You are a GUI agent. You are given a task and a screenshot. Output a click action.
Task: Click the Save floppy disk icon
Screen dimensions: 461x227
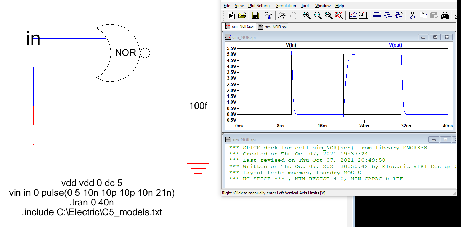click(255, 15)
